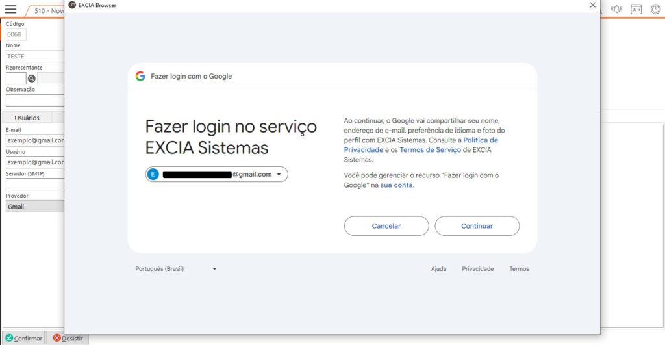This screenshot has height=345, width=665.
Task: Click the Confirmar button
Action: pos(23,338)
